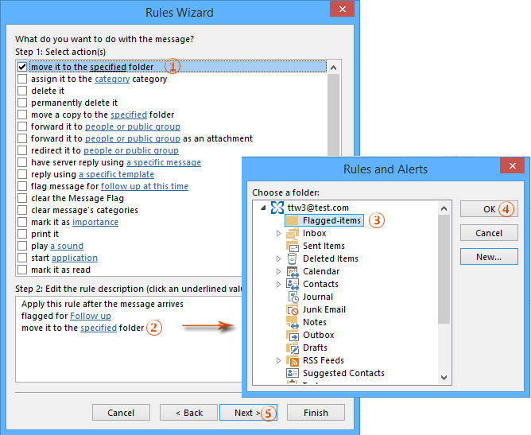Screen dimensions: 531x435
Task: Click the 'specified' link in rule description
Action: tap(99, 328)
